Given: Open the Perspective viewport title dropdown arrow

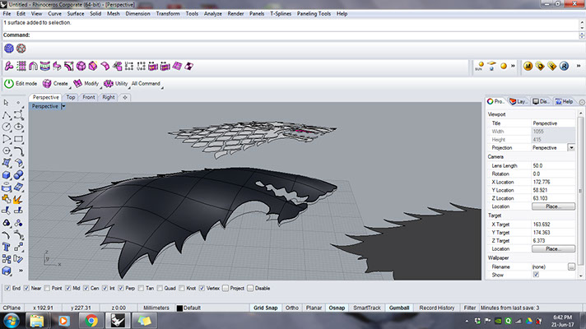Looking at the screenshot, I should click(x=63, y=106).
